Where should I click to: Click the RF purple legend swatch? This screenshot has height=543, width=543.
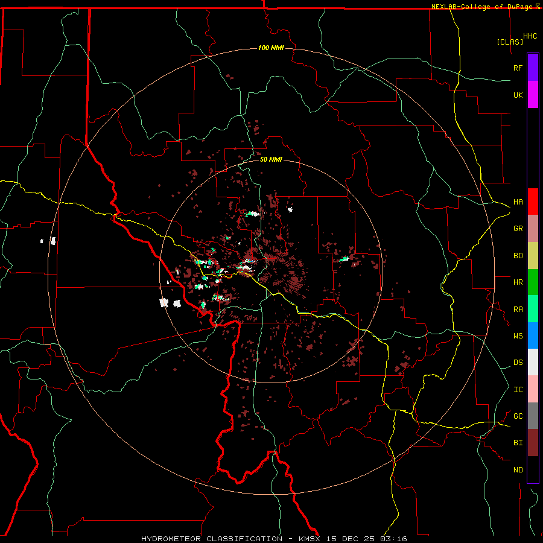point(533,68)
